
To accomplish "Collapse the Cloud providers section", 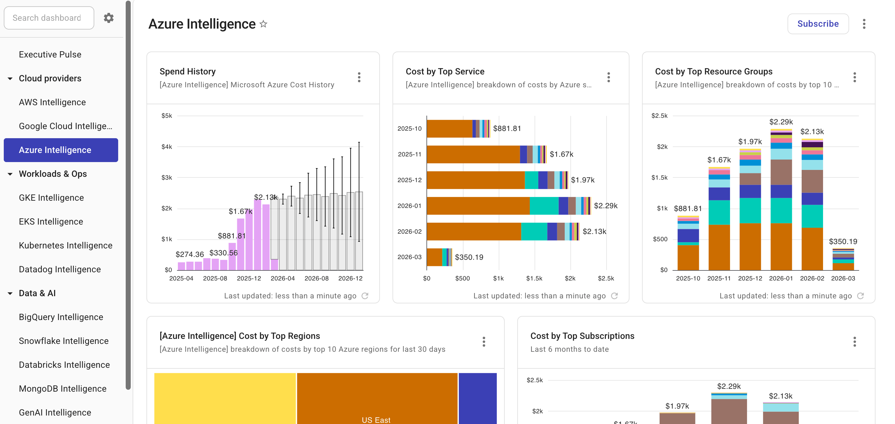I will coord(10,79).
